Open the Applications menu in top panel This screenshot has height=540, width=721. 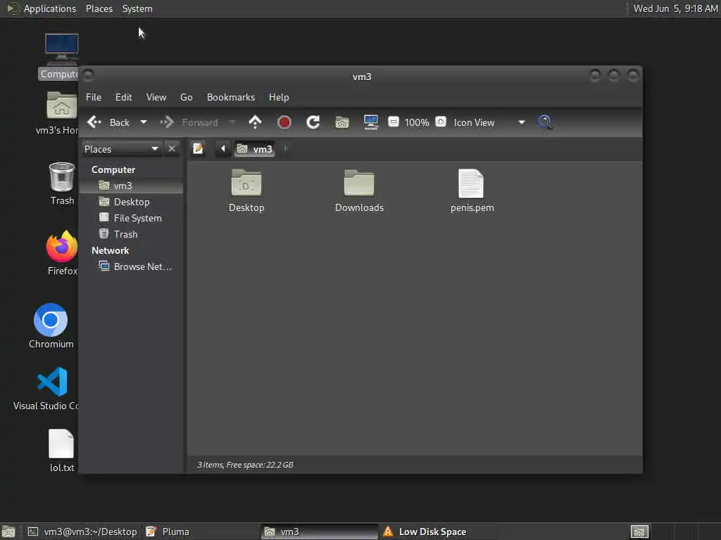42,8
